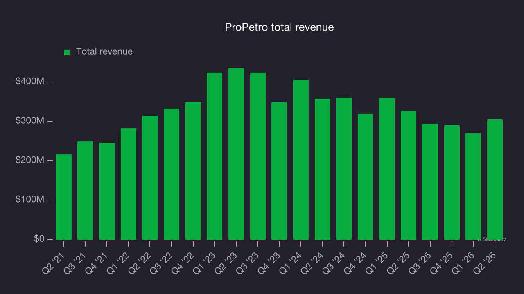Click the $200M y-axis label

pyautogui.click(x=29, y=160)
